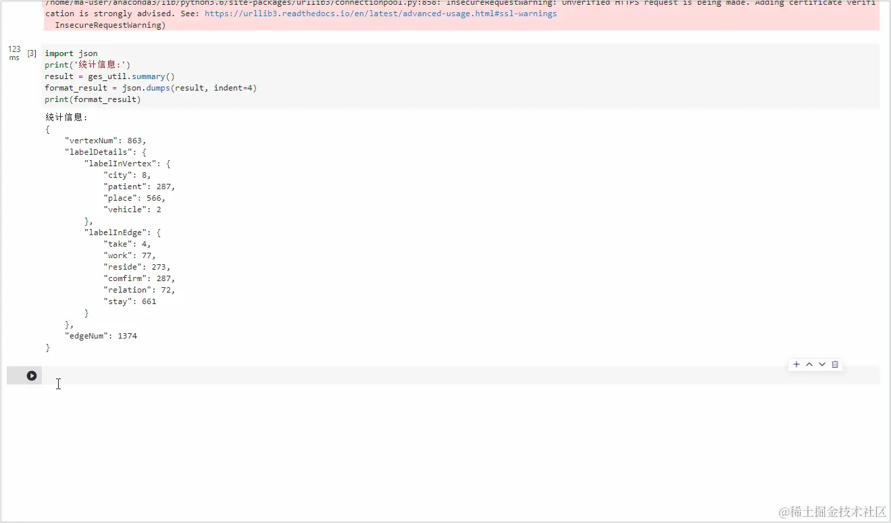Select the "relation": 72 output value
This screenshot has height=523, width=891.
tap(139, 290)
